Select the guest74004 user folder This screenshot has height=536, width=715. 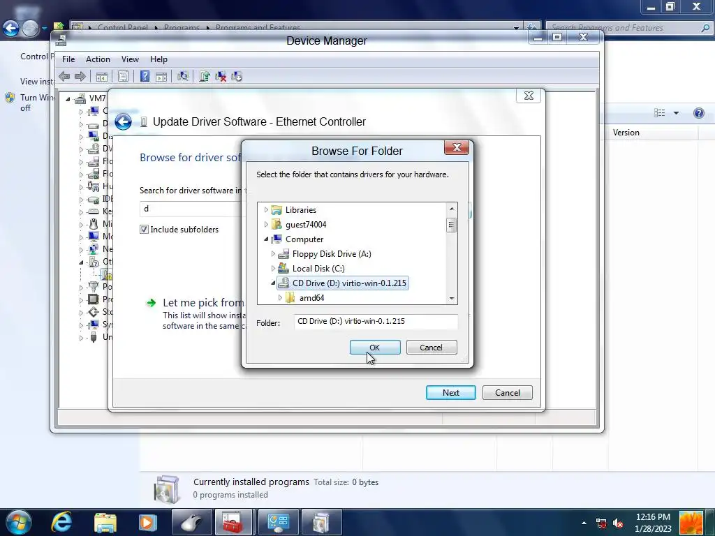point(306,225)
